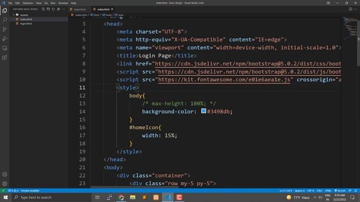Show hidden system tray icons

(x=315, y=197)
